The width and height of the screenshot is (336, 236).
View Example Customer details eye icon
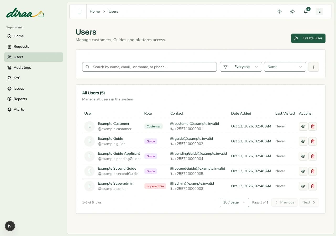tap(303, 126)
